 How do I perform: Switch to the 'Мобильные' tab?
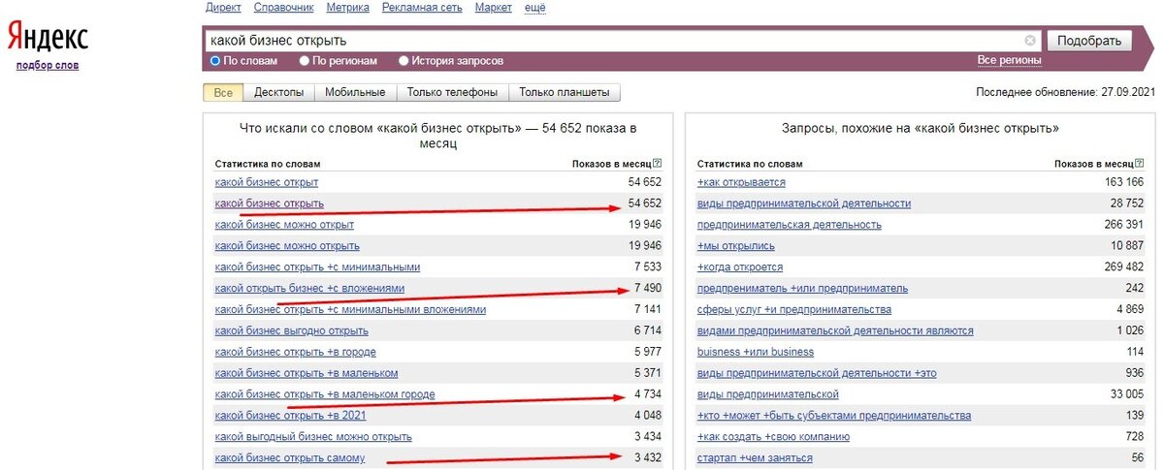pos(355,93)
